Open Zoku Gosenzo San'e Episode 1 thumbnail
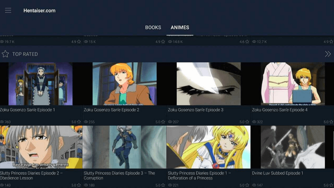The height and width of the screenshot is (188, 334). pos(40,84)
